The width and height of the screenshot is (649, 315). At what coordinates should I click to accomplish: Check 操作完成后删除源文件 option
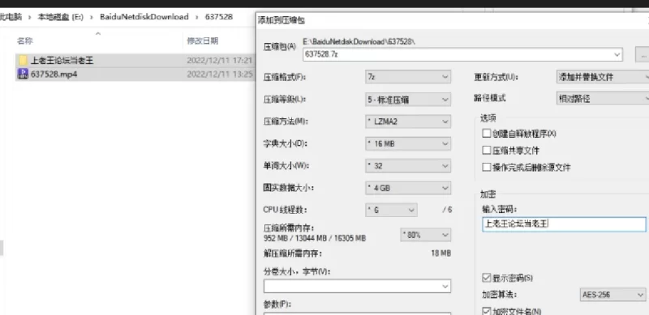[487, 168]
